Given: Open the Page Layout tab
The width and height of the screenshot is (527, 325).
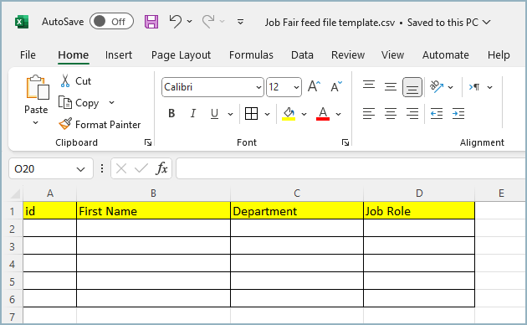Looking at the screenshot, I should tap(181, 54).
